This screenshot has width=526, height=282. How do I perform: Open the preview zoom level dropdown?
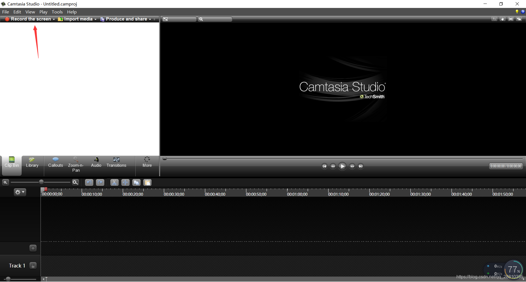pos(215,19)
